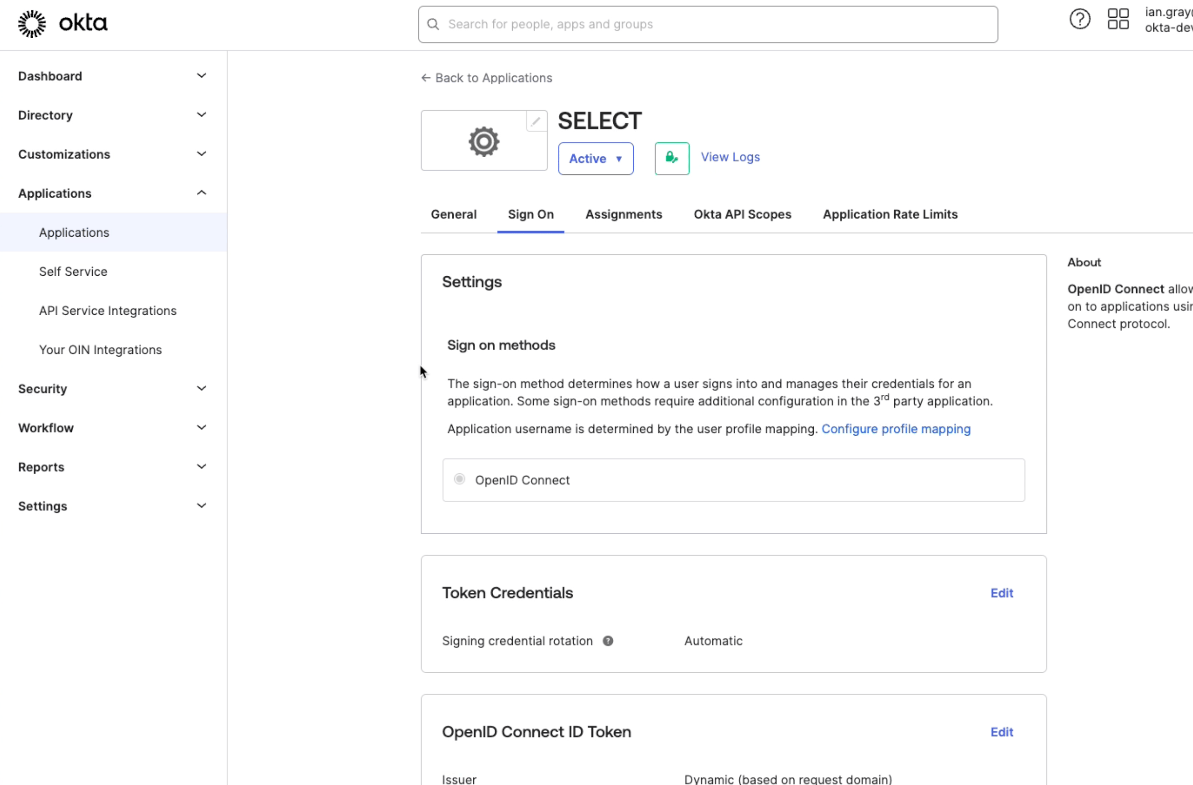Image resolution: width=1193 pixels, height=785 pixels.
Task: Click the Okta logo
Action: 63,24
